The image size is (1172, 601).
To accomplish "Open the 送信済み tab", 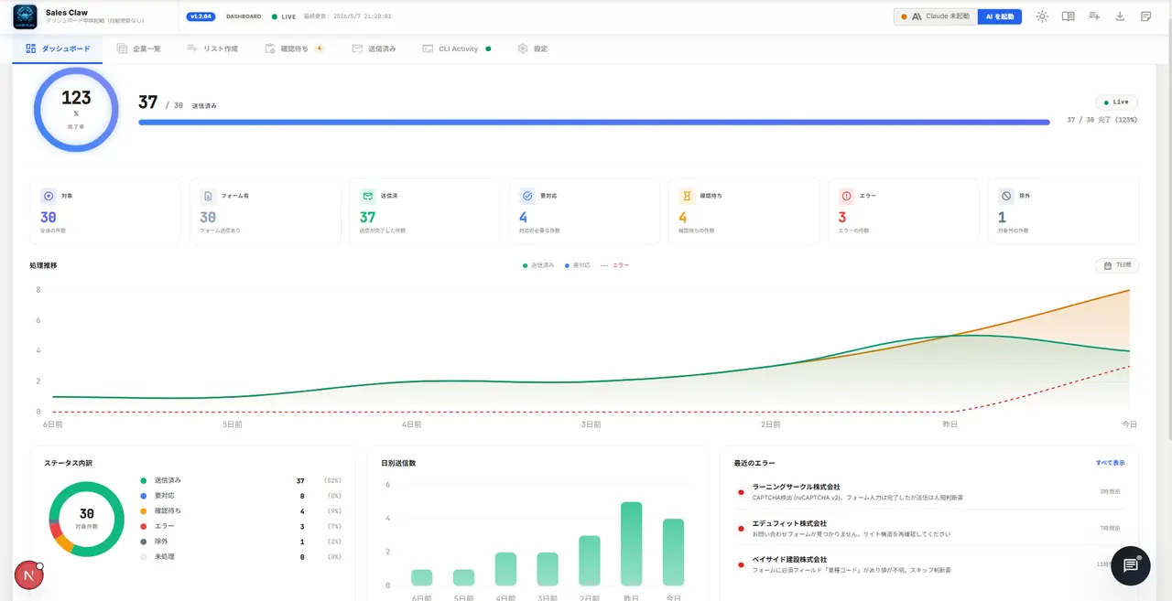I will pos(374,48).
